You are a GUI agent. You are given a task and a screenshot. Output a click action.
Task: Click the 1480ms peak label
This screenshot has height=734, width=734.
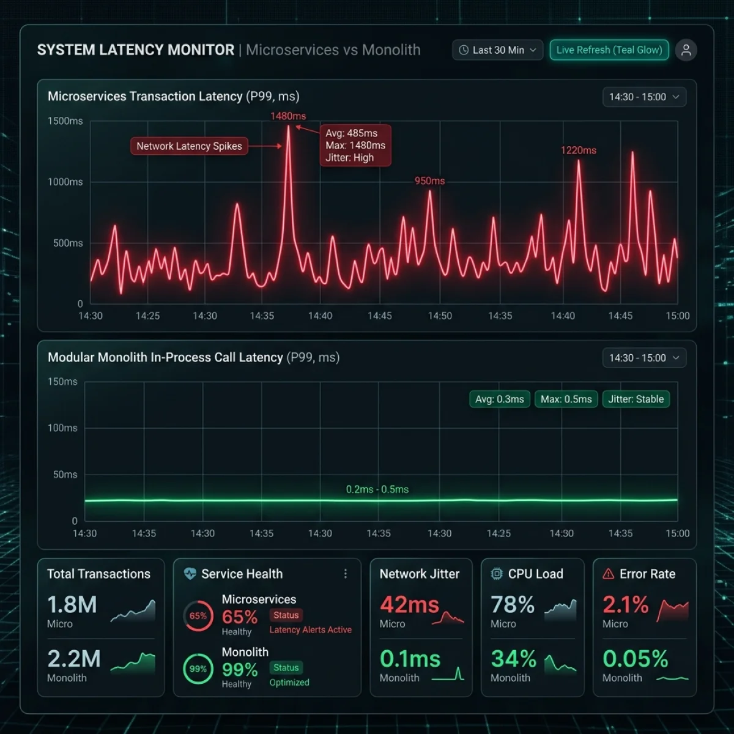click(288, 116)
